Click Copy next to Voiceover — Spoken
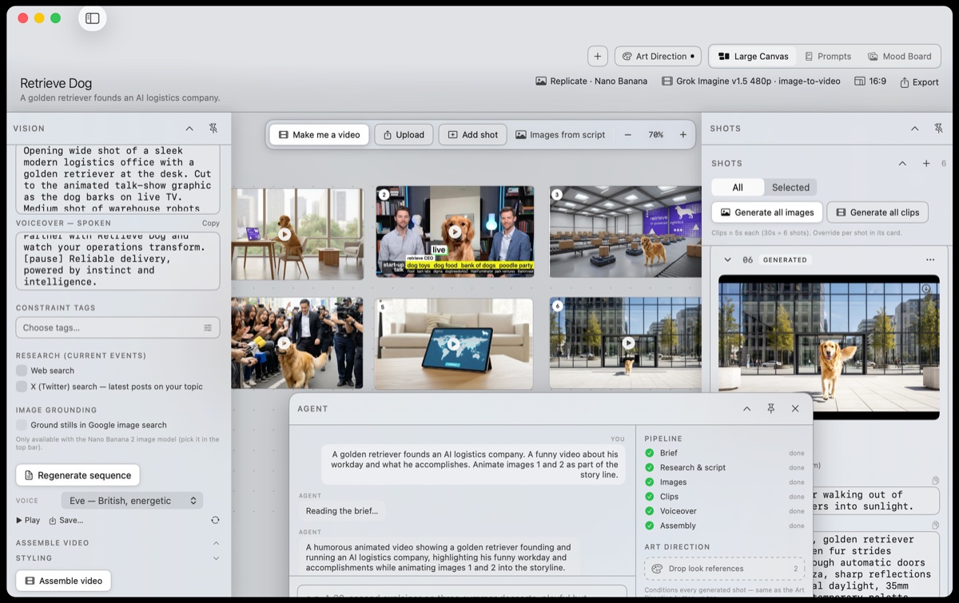Viewport: 959px width, 603px height. tap(211, 223)
